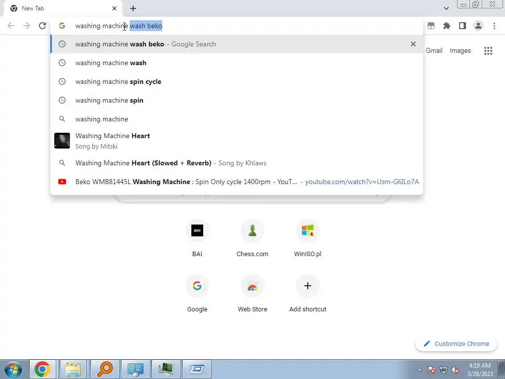Open the profile avatar menu
Image resolution: width=505 pixels, height=379 pixels.
[478, 26]
